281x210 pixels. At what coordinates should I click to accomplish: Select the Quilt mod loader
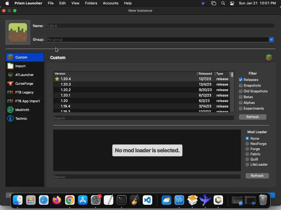[x=247, y=159]
